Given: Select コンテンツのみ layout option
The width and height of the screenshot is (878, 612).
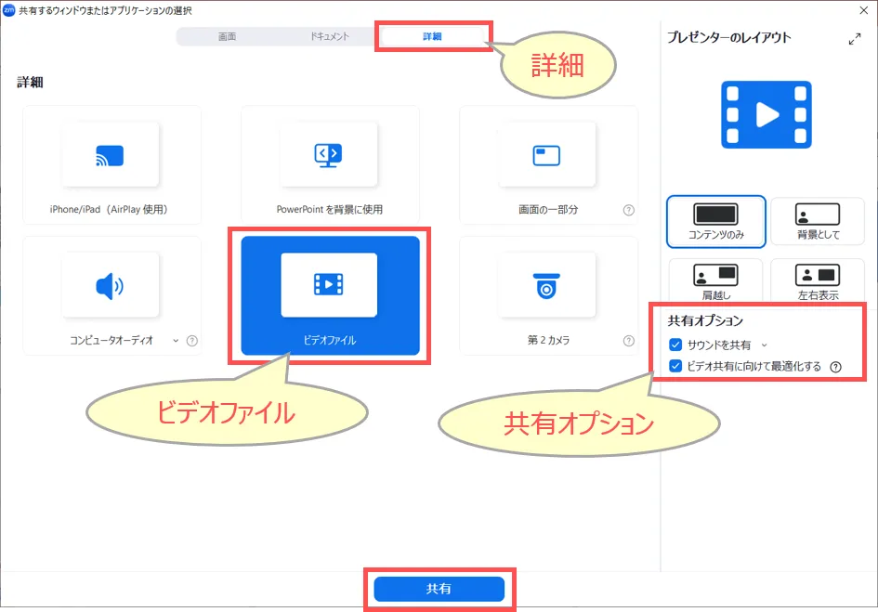Looking at the screenshot, I should tap(715, 221).
